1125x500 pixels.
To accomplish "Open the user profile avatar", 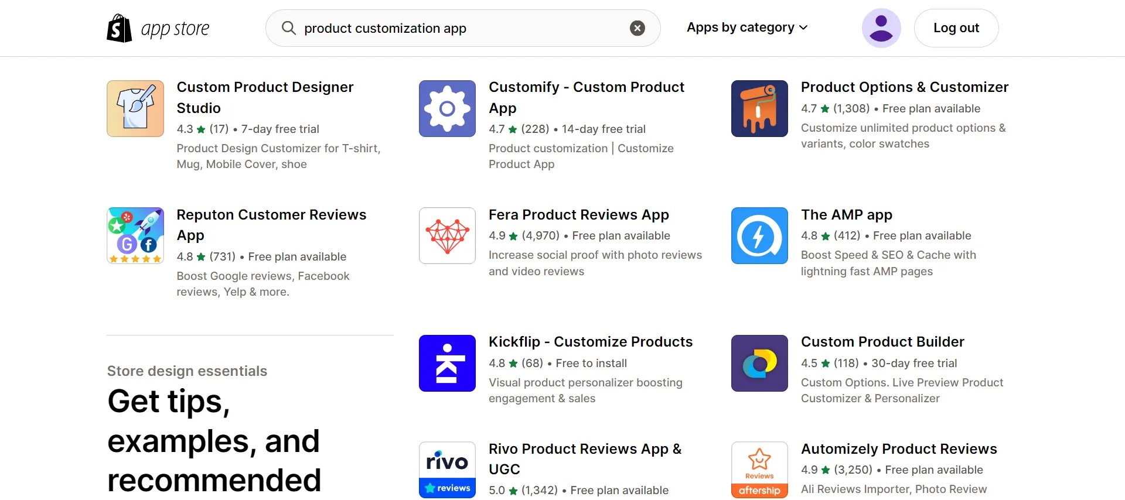I will click(881, 28).
